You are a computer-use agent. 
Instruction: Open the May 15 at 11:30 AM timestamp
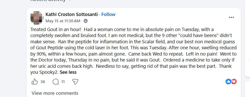pyautogui.click(x=63, y=21)
